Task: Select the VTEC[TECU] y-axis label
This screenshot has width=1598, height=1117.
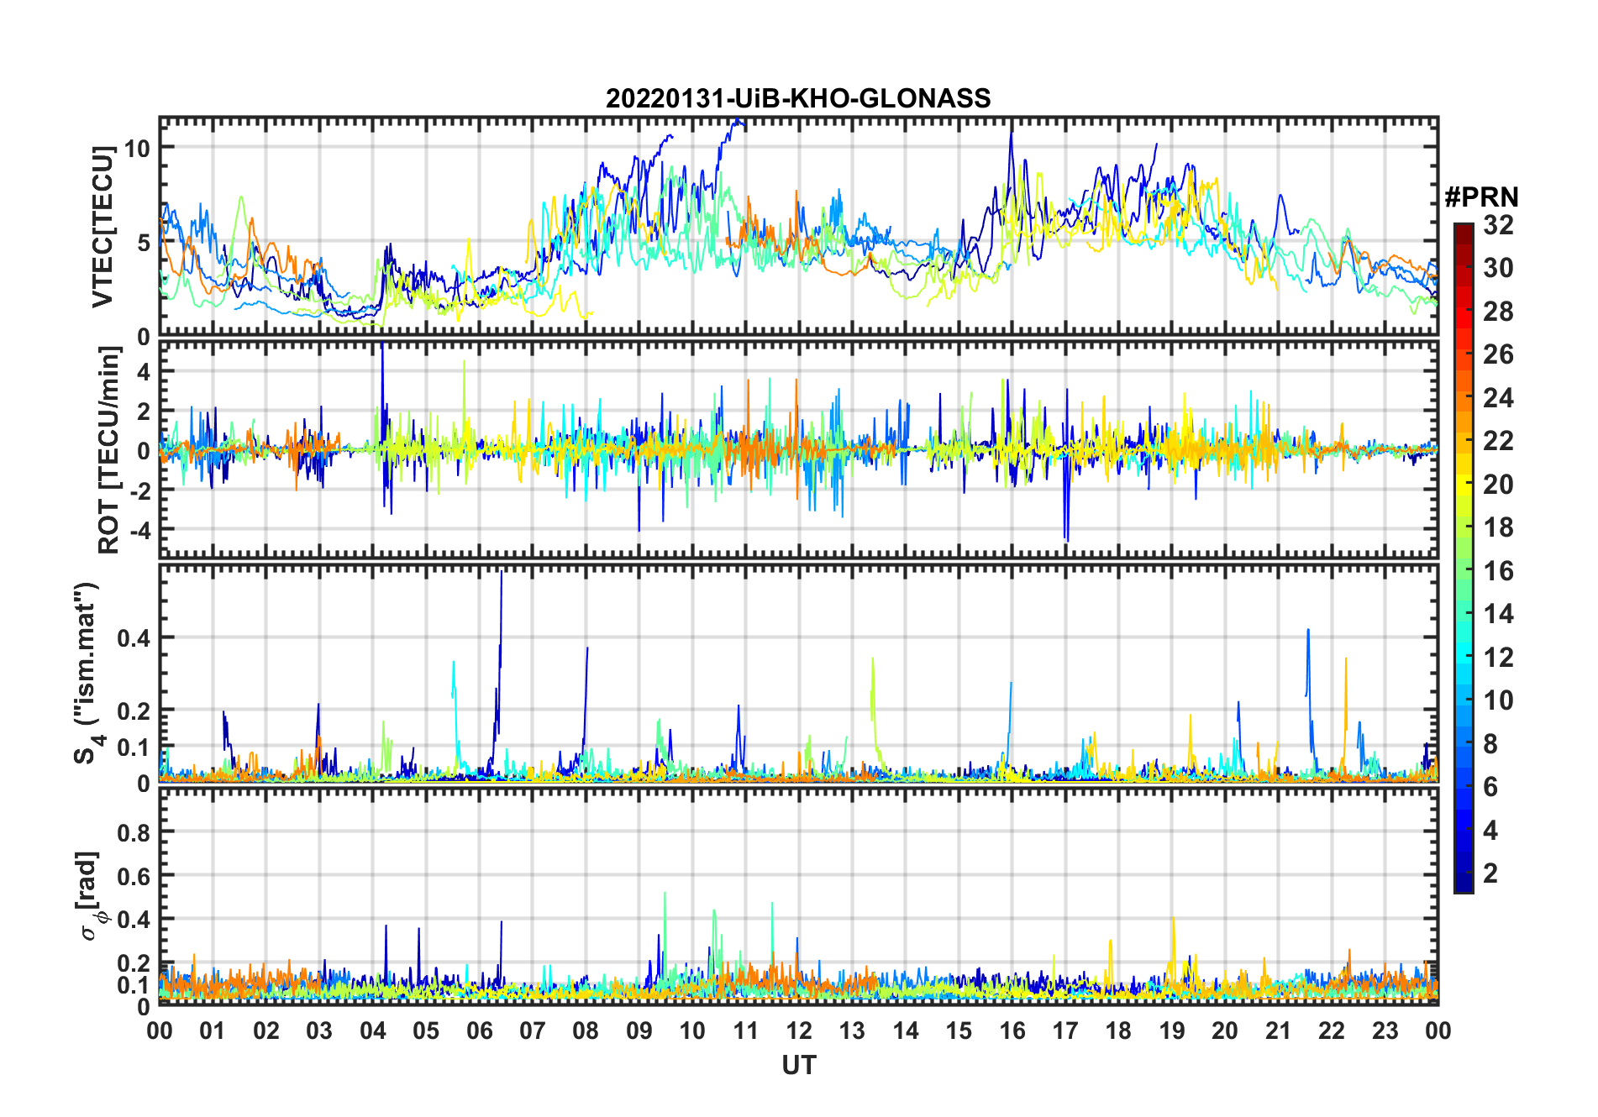Action: [103, 227]
